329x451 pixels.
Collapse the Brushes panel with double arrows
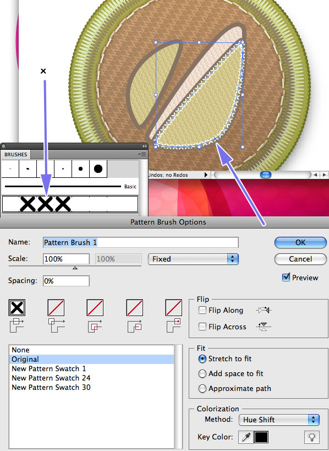pyautogui.click(x=144, y=146)
